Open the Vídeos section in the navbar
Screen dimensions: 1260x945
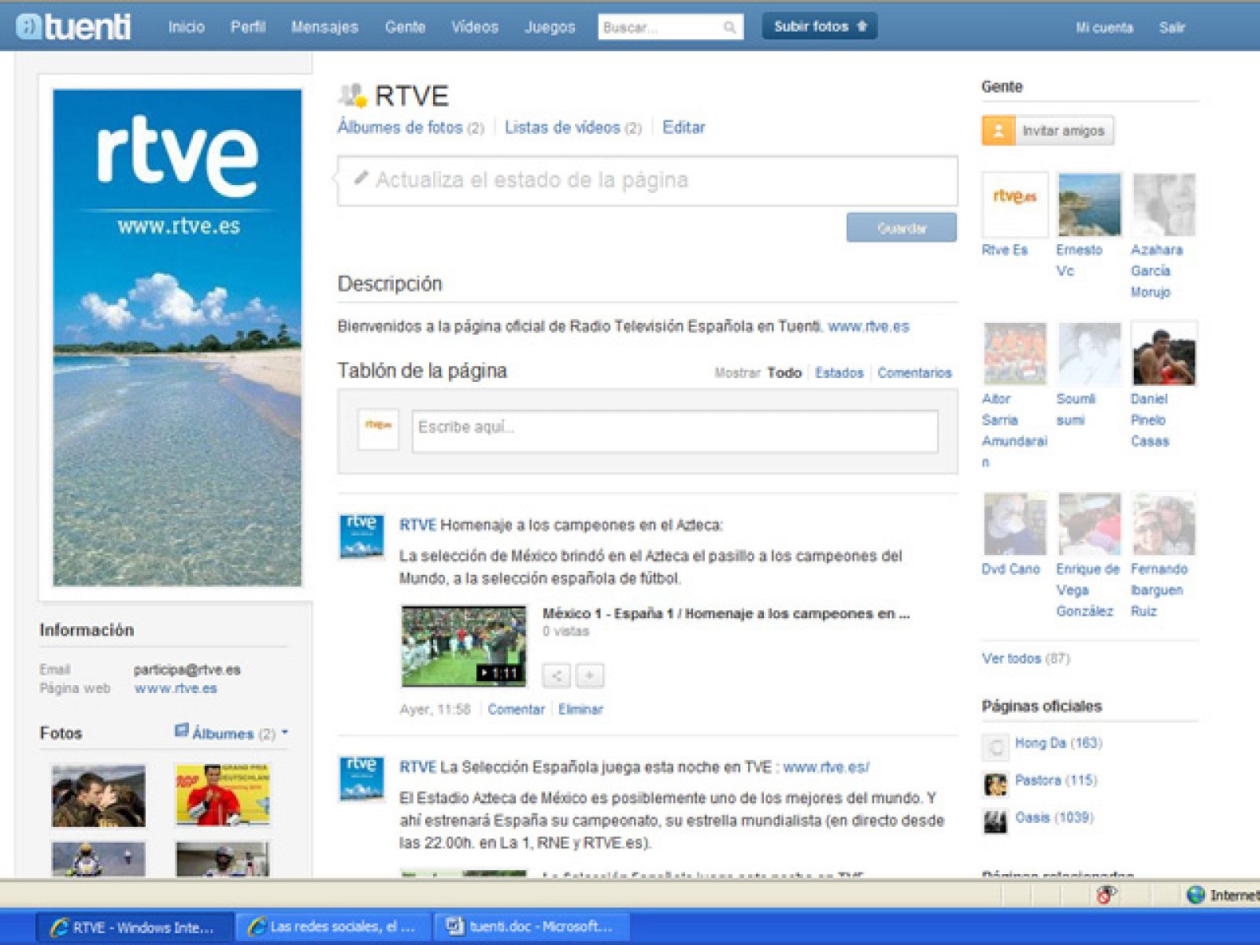pyautogui.click(x=473, y=26)
